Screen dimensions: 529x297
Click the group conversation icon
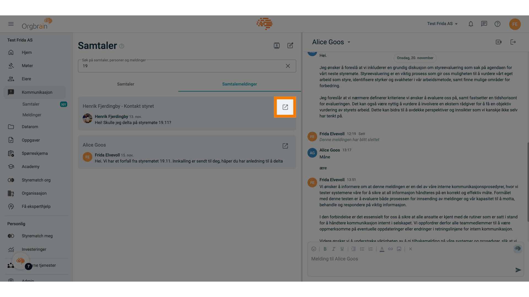277,46
